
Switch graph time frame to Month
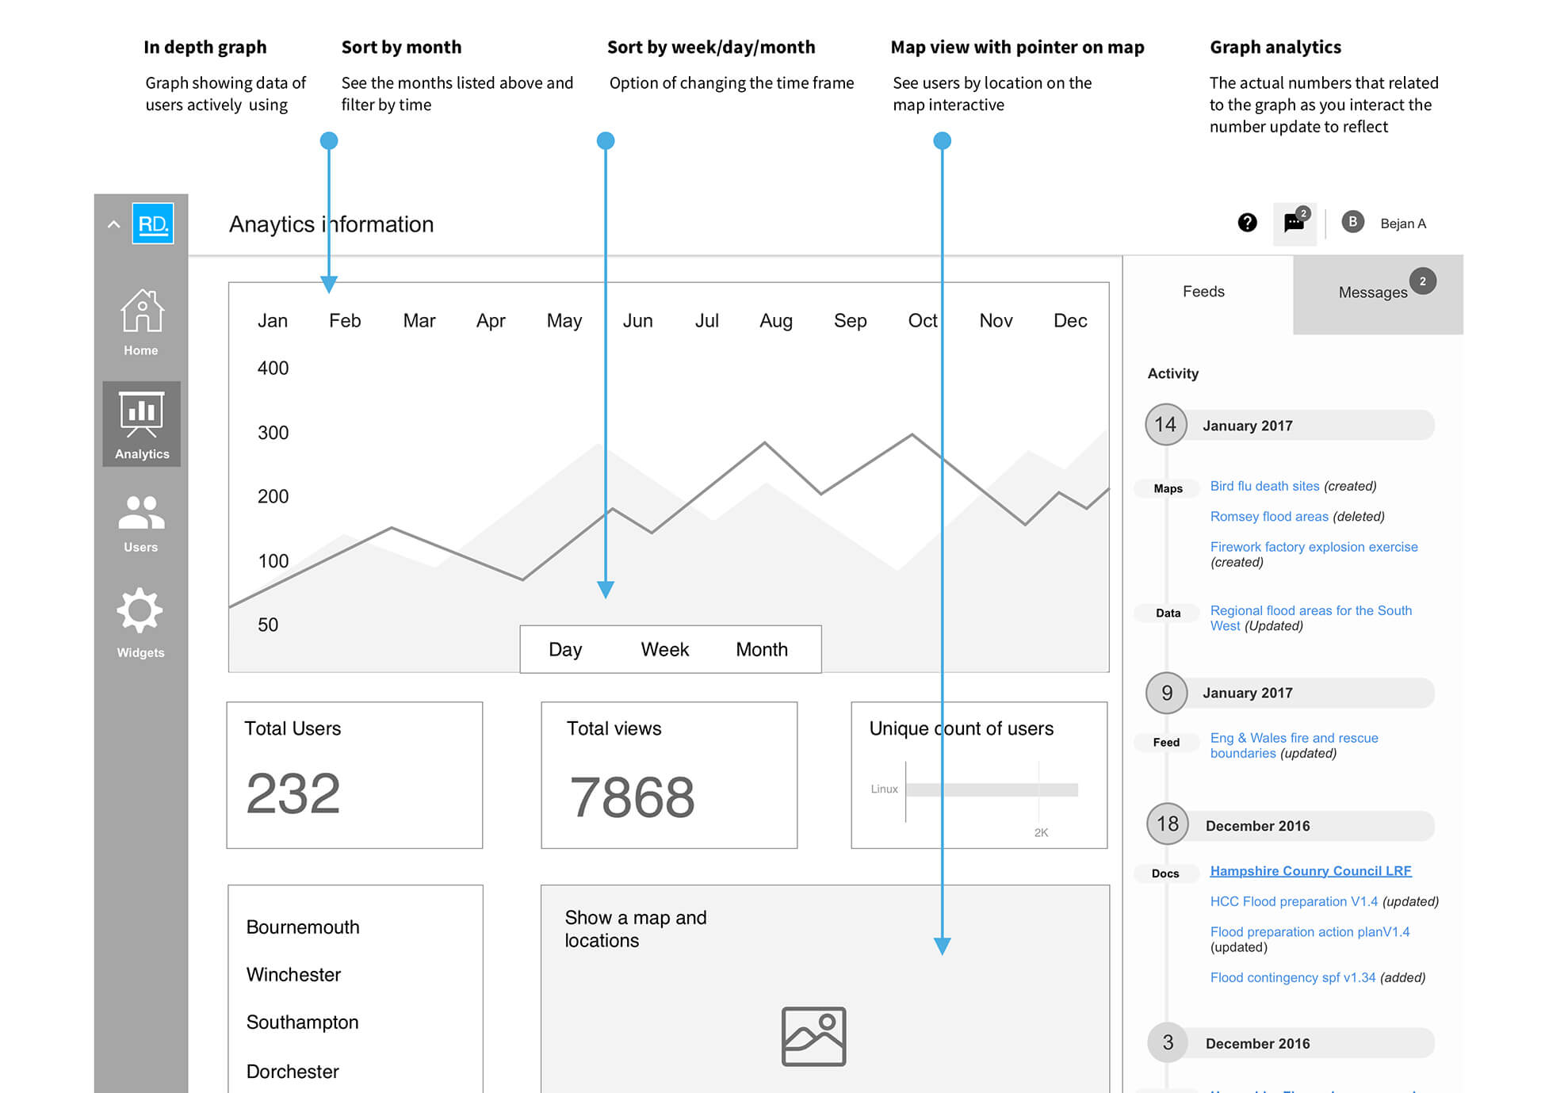click(761, 649)
